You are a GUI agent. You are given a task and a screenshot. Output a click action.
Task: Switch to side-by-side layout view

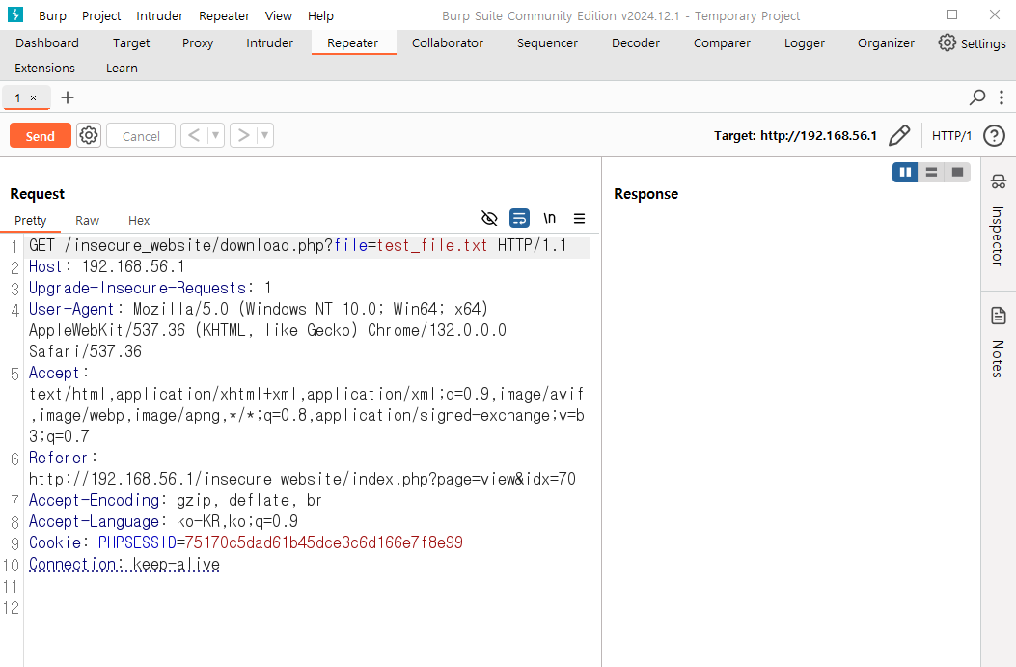click(x=905, y=172)
